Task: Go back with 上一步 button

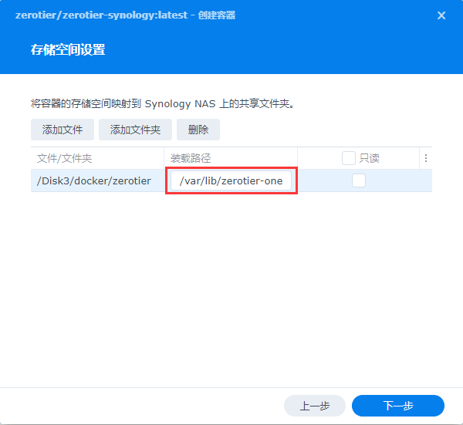Action: (314, 406)
